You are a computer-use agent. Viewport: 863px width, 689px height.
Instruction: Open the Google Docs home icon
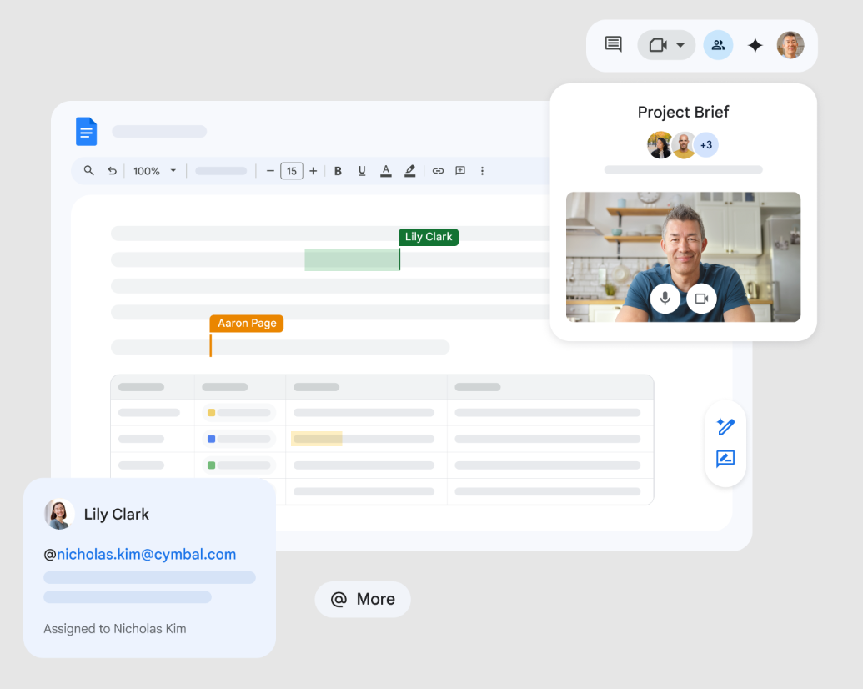87,131
